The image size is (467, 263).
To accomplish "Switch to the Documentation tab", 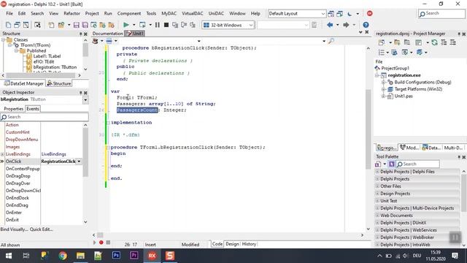I will point(107,34).
